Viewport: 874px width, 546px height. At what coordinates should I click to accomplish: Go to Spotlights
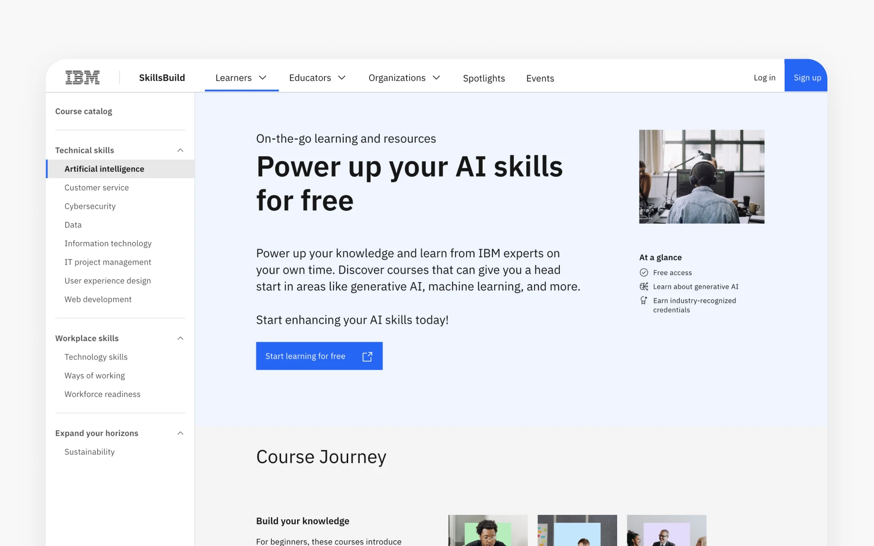click(x=484, y=78)
